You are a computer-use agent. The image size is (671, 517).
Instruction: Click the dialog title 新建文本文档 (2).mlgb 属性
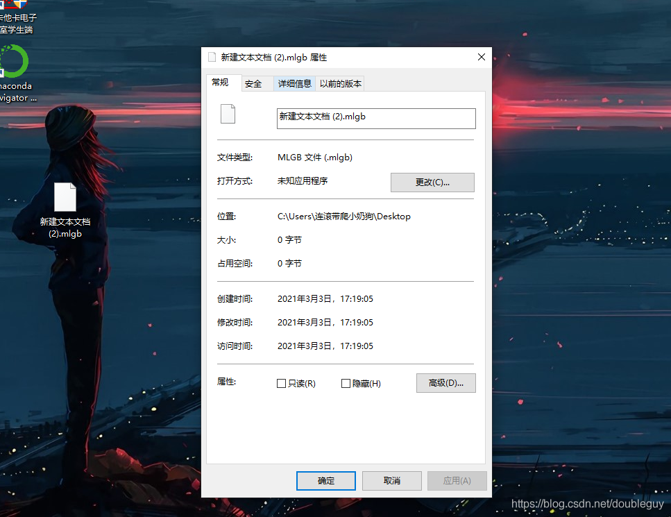coord(273,58)
